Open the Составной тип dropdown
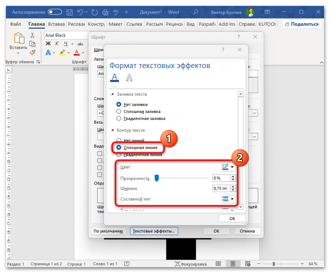Image resolution: width=330 pixels, height=273 pixels. coord(228,199)
